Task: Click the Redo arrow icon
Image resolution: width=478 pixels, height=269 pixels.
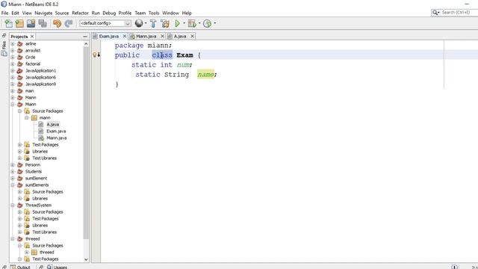Action: [69, 23]
